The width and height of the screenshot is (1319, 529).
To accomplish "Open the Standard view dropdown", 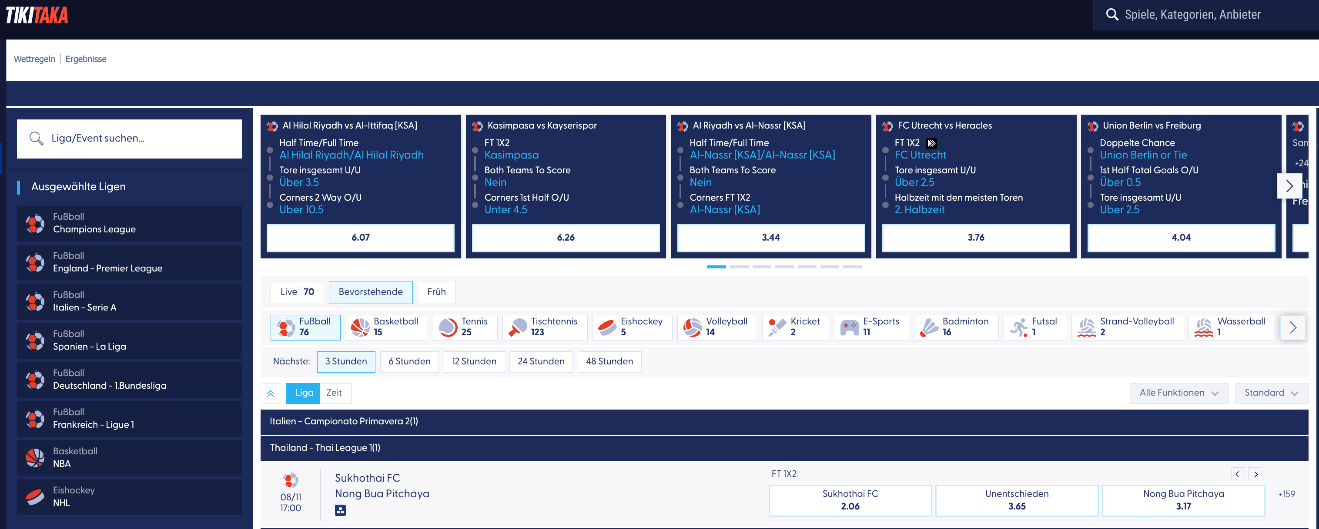I will pos(1271,393).
